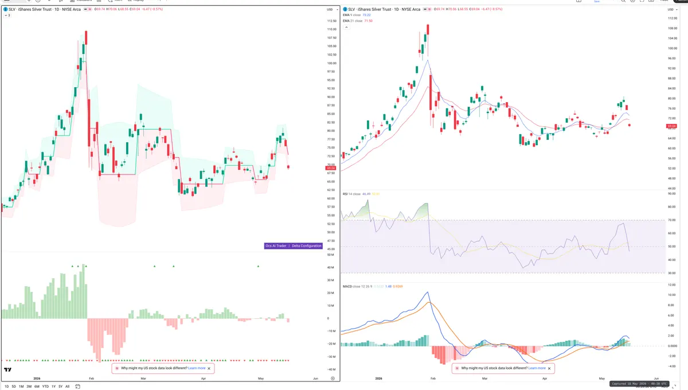The width and height of the screenshot is (688, 390).
Task: Open Learn more link in left chart notice
Action: 197,368
